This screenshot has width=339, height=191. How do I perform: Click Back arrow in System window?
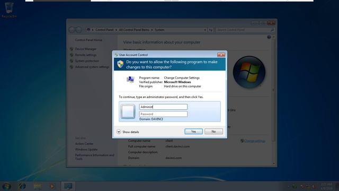click(x=72, y=30)
